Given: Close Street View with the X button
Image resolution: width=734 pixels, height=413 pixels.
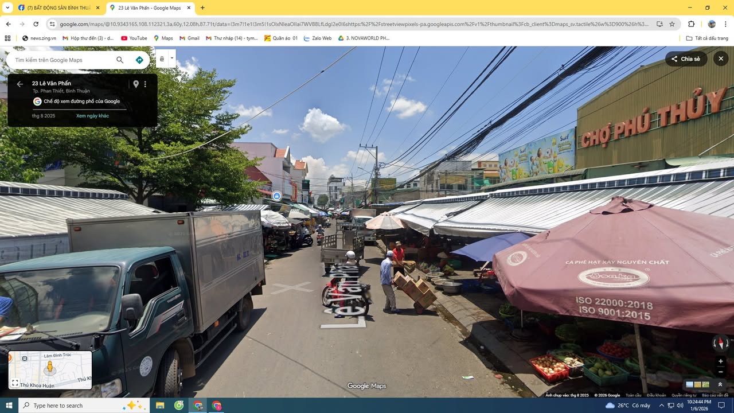Looking at the screenshot, I should [721, 59].
